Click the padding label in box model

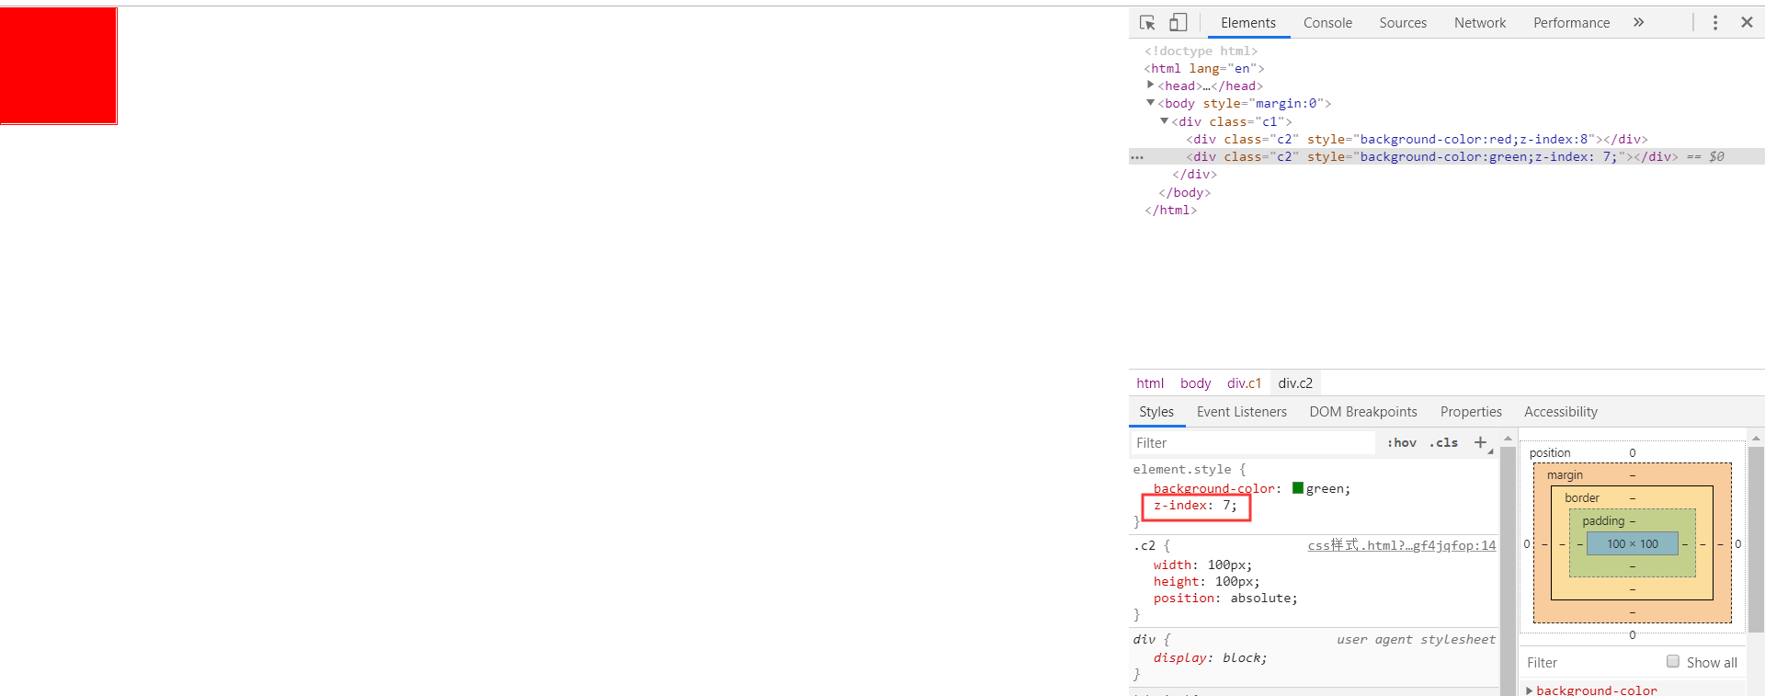(1603, 521)
